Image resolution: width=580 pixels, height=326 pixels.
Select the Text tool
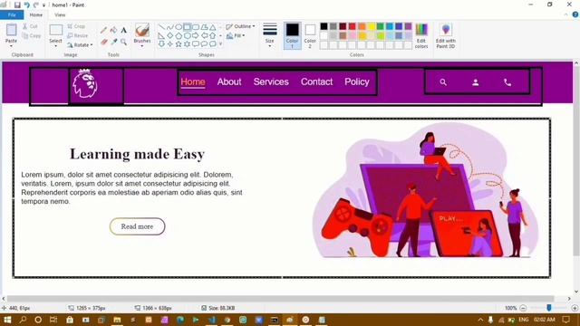[x=124, y=30]
